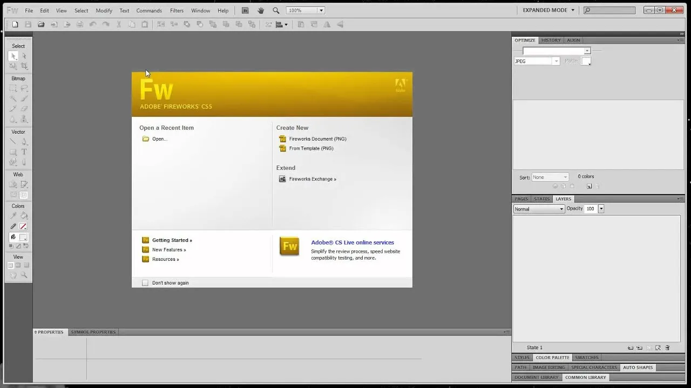Image resolution: width=691 pixels, height=388 pixels.
Task: Select the Slice tool
Action: click(x=24, y=184)
